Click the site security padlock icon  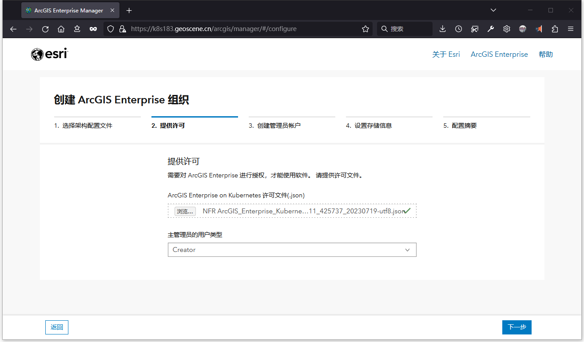[x=123, y=29]
